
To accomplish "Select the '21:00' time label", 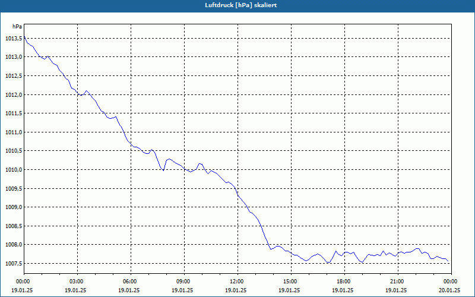I will click(x=398, y=282).
